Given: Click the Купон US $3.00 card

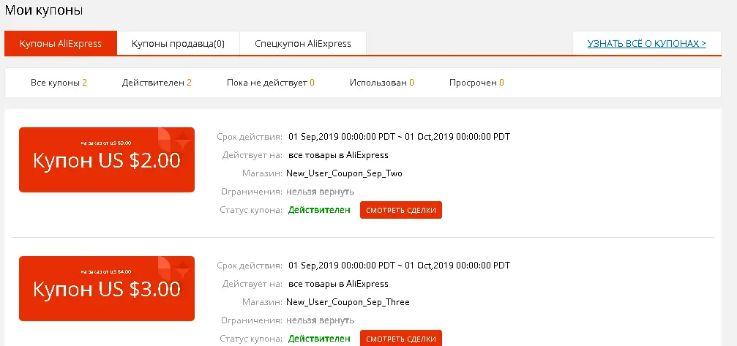Looking at the screenshot, I should (x=107, y=288).
